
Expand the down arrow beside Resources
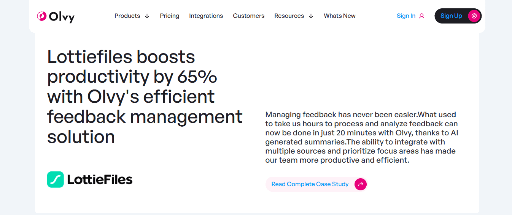(x=311, y=16)
